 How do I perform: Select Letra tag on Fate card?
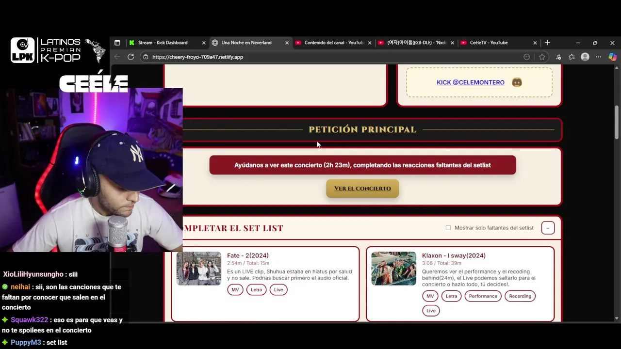pyautogui.click(x=257, y=290)
